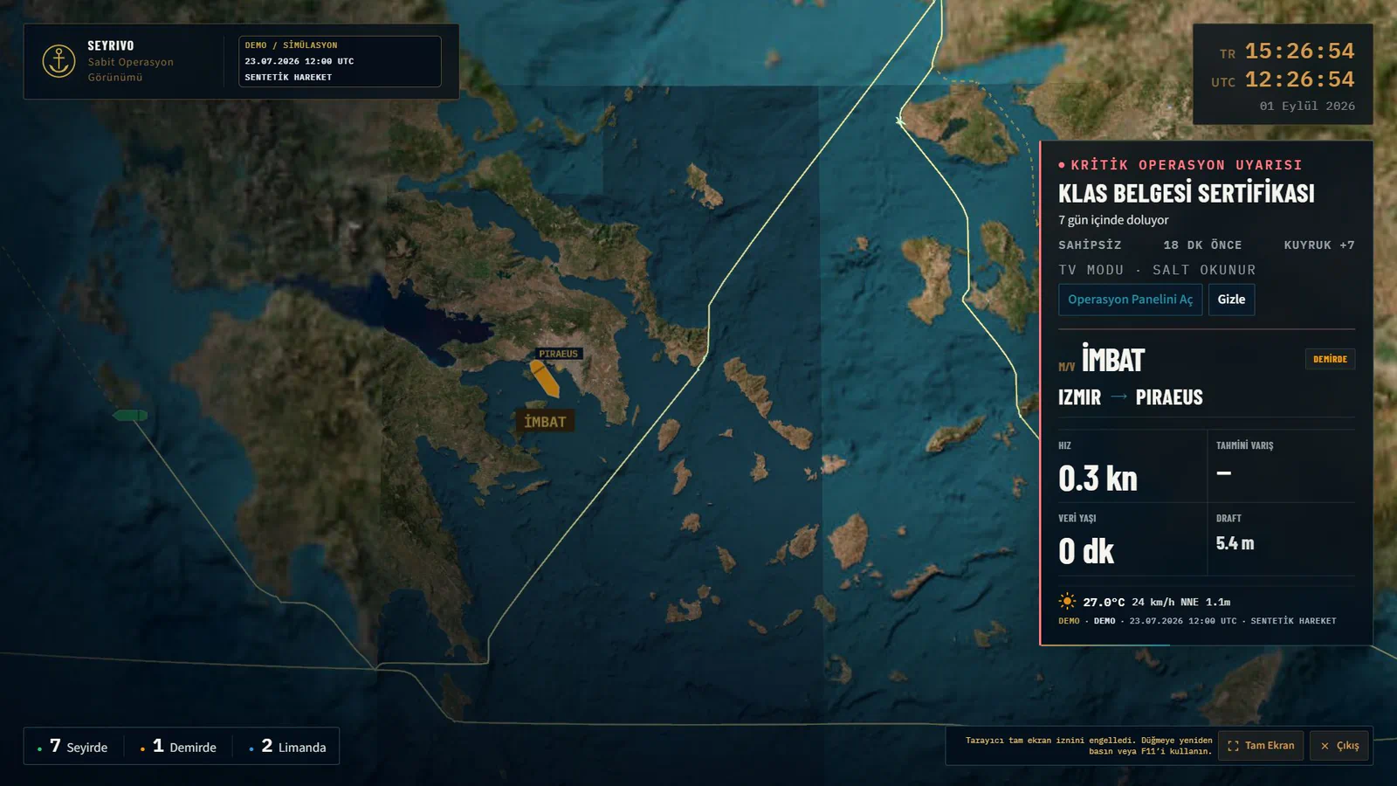Click the '7 gün içinde doluyor' text
The width and height of the screenshot is (1397, 786).
pyautogui.click(x=1113, y=220)
